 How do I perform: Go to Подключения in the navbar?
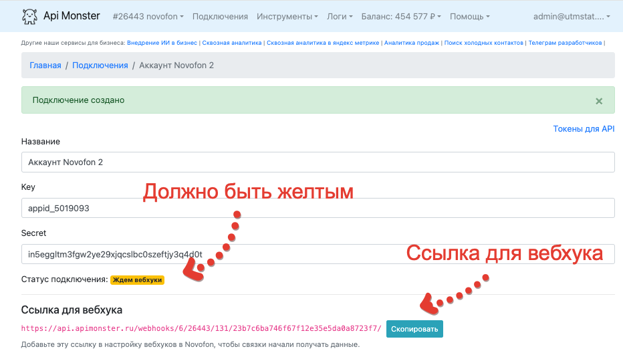[x=220, y=17]
